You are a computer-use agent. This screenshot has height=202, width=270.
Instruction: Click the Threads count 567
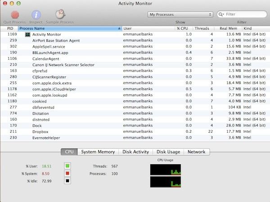point(114,166)
